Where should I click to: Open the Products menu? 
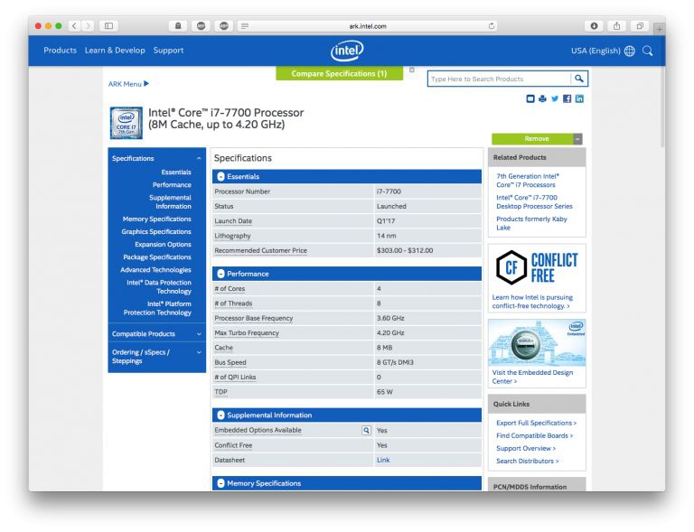click(x=61, y=51)
